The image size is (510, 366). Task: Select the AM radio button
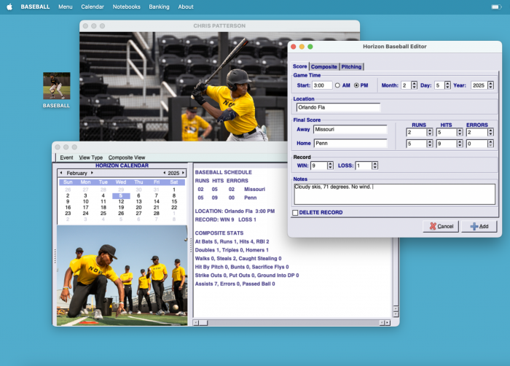tap(337, 85)
